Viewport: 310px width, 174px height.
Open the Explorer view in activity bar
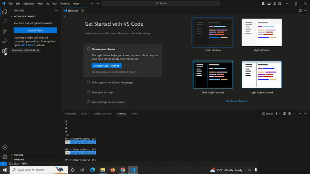pyautogui.click(x=5, y=12)
